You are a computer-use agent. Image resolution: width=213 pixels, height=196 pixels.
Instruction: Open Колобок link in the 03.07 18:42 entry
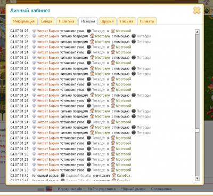(x=124, y=176)
